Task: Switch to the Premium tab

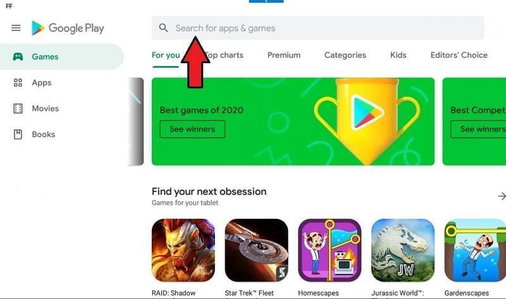Action: [284, 55]
